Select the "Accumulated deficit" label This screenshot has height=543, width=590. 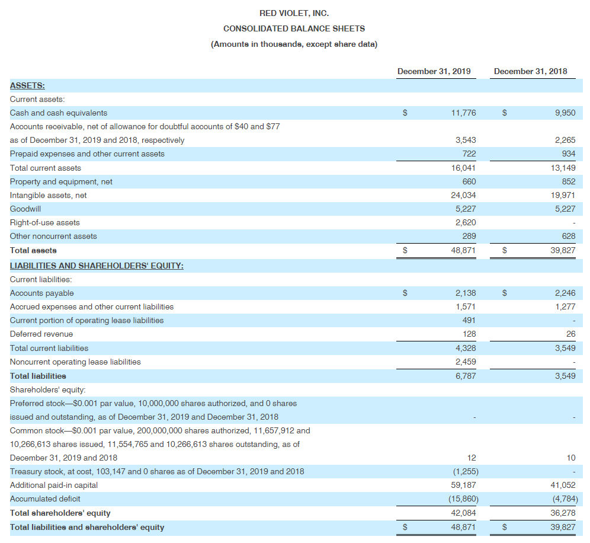(x=45, y=499)
